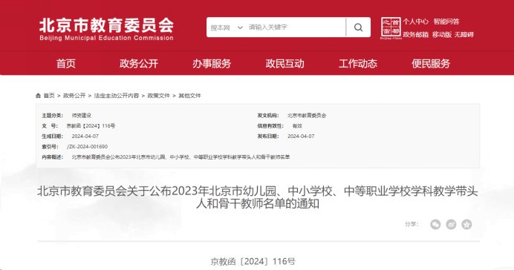Screen dimensions: 514x270
Task: Open the 首页 navigation tab
Action: click(x=66, y=63)
